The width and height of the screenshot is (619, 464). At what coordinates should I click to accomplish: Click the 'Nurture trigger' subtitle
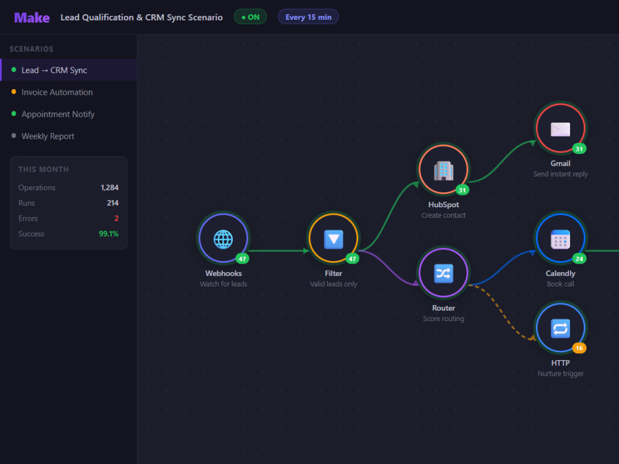pos(560,373)
